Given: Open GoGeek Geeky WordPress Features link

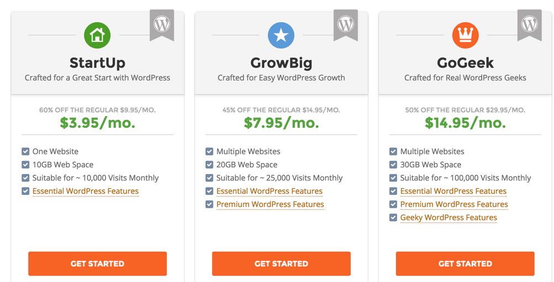Looking at the screenshot, I should 449,218.
